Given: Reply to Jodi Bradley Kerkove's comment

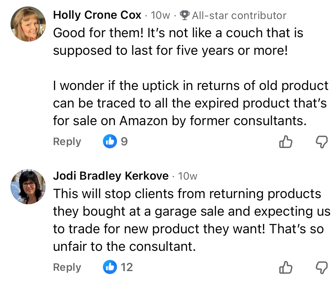Looking at the screenshot, I should coord(67,267).
